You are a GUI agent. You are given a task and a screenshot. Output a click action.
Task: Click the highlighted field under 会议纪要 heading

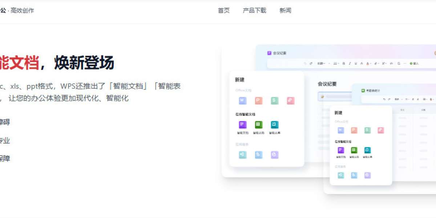(335, 97)
